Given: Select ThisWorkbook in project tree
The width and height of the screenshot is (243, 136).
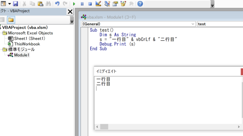Looking at the screenshot, I should point(27,44).
